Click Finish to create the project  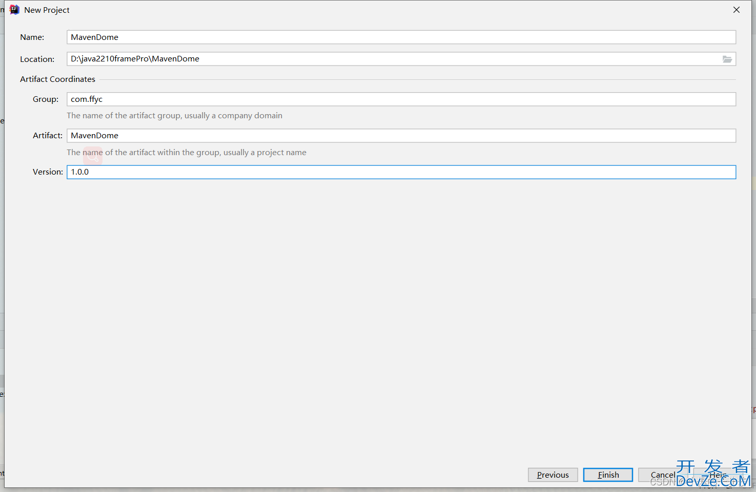(608, 475)
